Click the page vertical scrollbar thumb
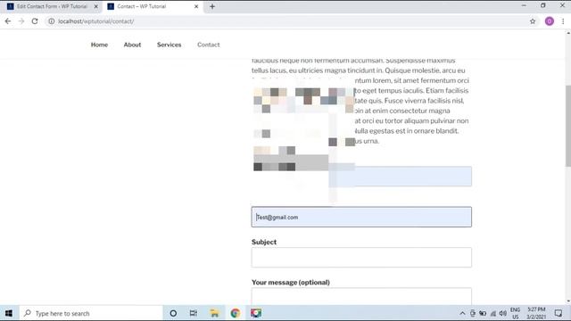 (567, 126)
